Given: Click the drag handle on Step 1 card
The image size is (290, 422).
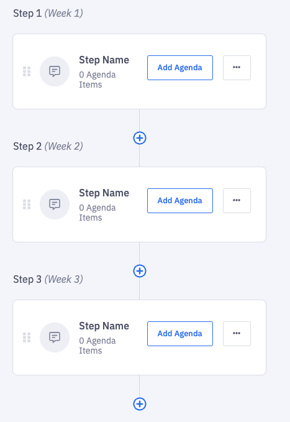Looking at the screenshot, I should coord(27,71).
